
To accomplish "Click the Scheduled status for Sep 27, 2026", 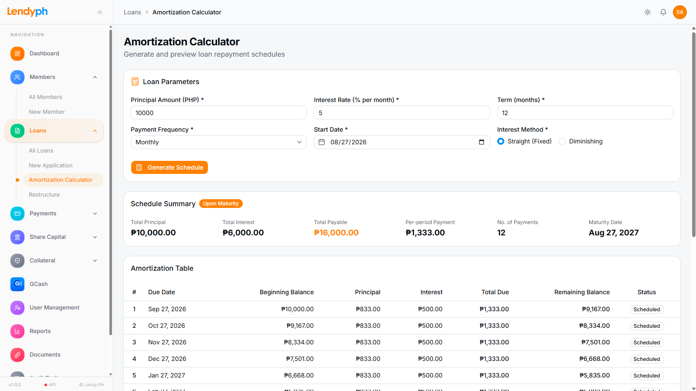I will (x=647, y=309).
